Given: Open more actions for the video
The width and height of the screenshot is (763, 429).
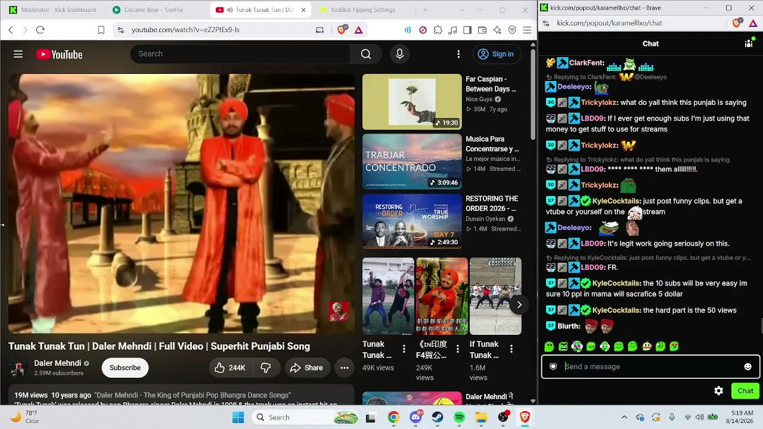Looking at the screenshot, I should click(x=345, y=368).
